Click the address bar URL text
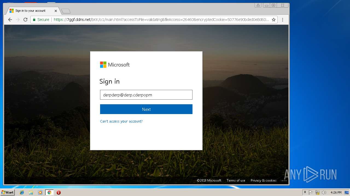 161,20
